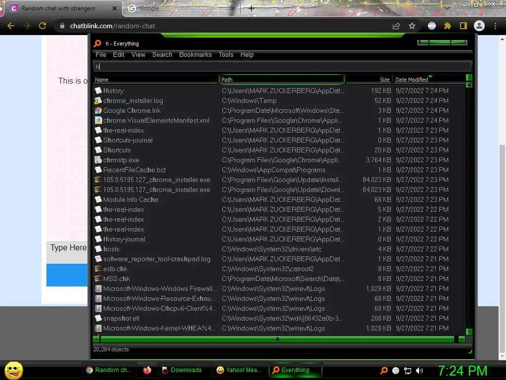The image size is (506, 380).
Task: Sort results by Path column header
Action: coord(282,80)
